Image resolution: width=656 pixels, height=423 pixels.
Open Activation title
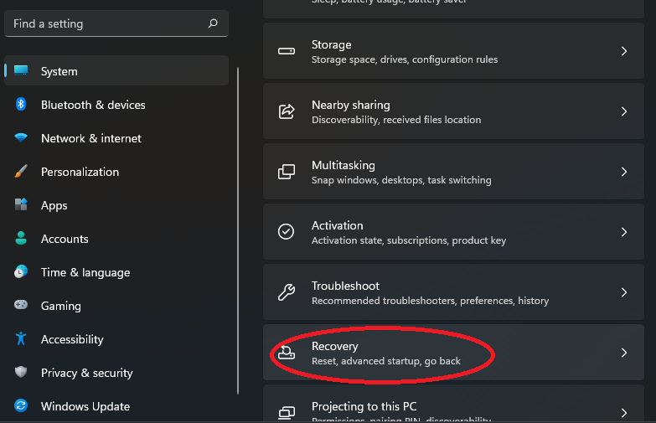point(337,225)
